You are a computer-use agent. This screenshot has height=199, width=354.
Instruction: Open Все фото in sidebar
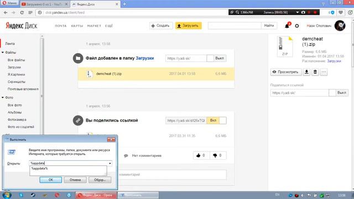coord(15,105)
